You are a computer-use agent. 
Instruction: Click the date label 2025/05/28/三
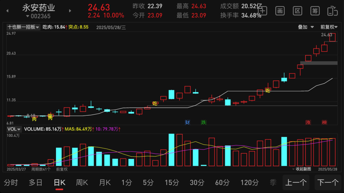click(111, 27)
